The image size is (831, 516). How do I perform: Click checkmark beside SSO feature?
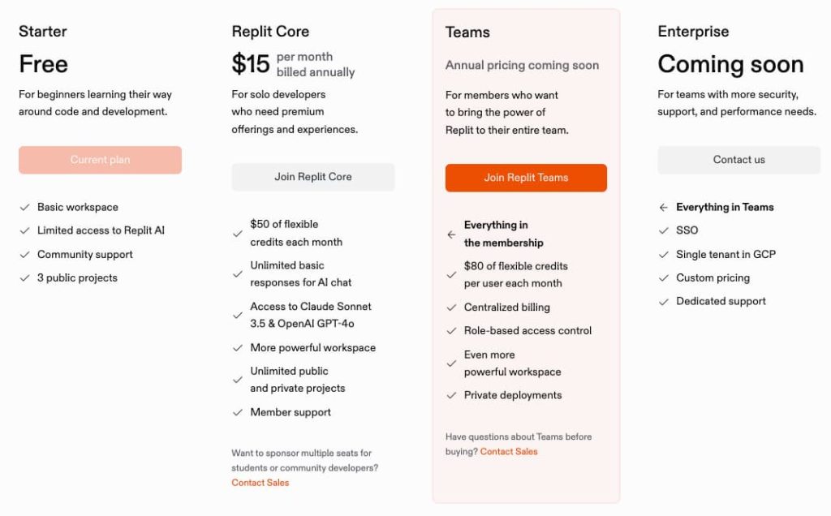tap(664, 231)
